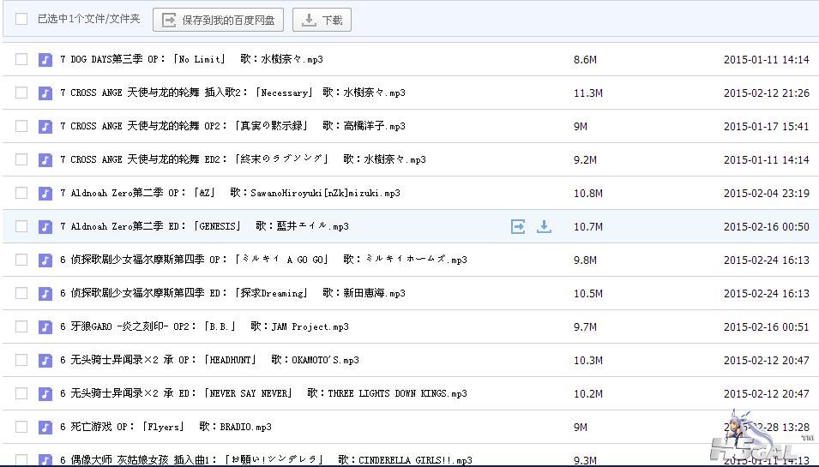Click music icon beside Necessary mp3
Image resolution: width=819 pixels, height=467 pixels.
click(45, 93)
